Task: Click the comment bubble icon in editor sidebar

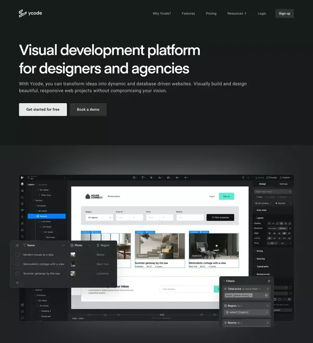Action: point(22,318)
